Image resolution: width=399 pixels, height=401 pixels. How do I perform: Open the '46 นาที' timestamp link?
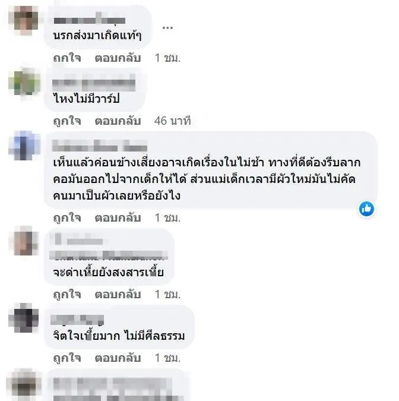pyautogui.click(x=173, y=121)
